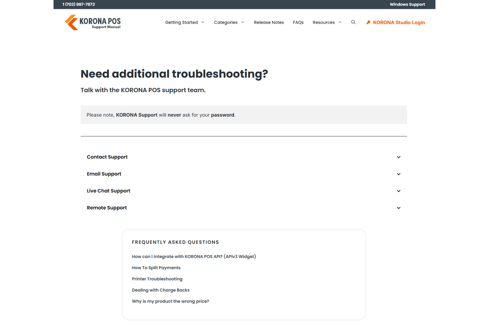
Task: Open the Printer Troubleshooting FAQ
Action: [x=157, y=279]
